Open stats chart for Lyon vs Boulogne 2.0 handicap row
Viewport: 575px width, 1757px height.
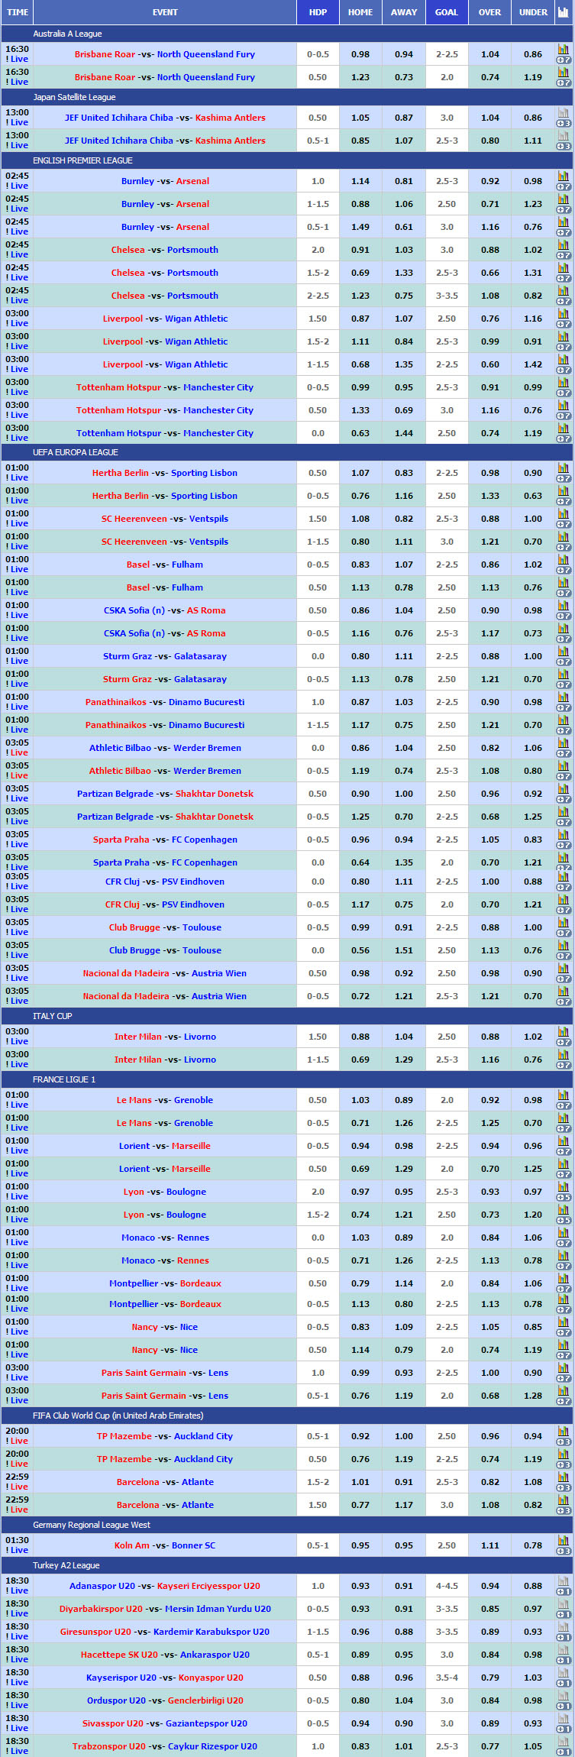564,1187
